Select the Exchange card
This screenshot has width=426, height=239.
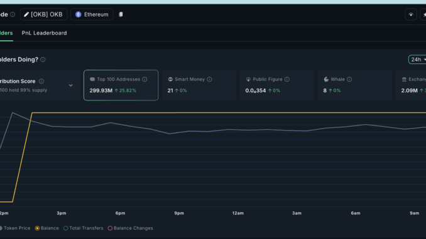click(411, 85)
